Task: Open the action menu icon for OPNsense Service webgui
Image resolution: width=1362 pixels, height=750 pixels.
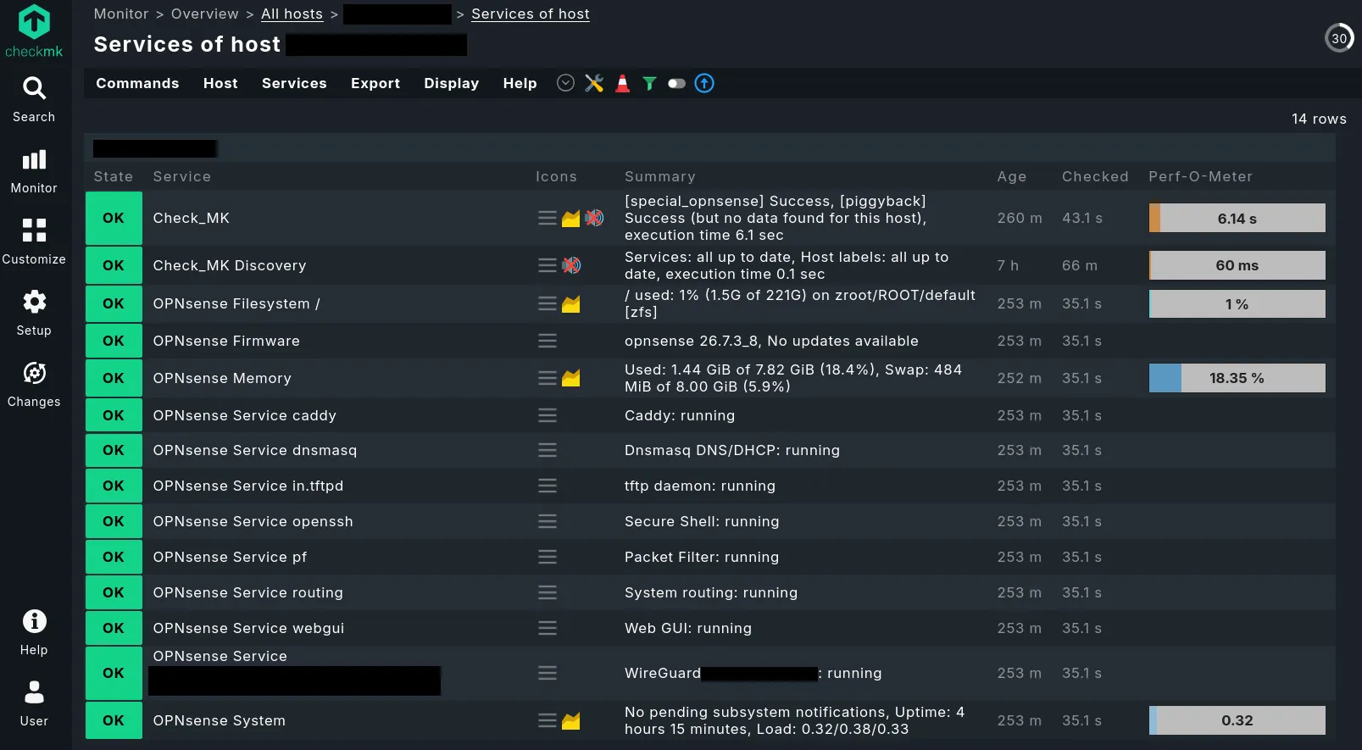Action: click(548, 628)
